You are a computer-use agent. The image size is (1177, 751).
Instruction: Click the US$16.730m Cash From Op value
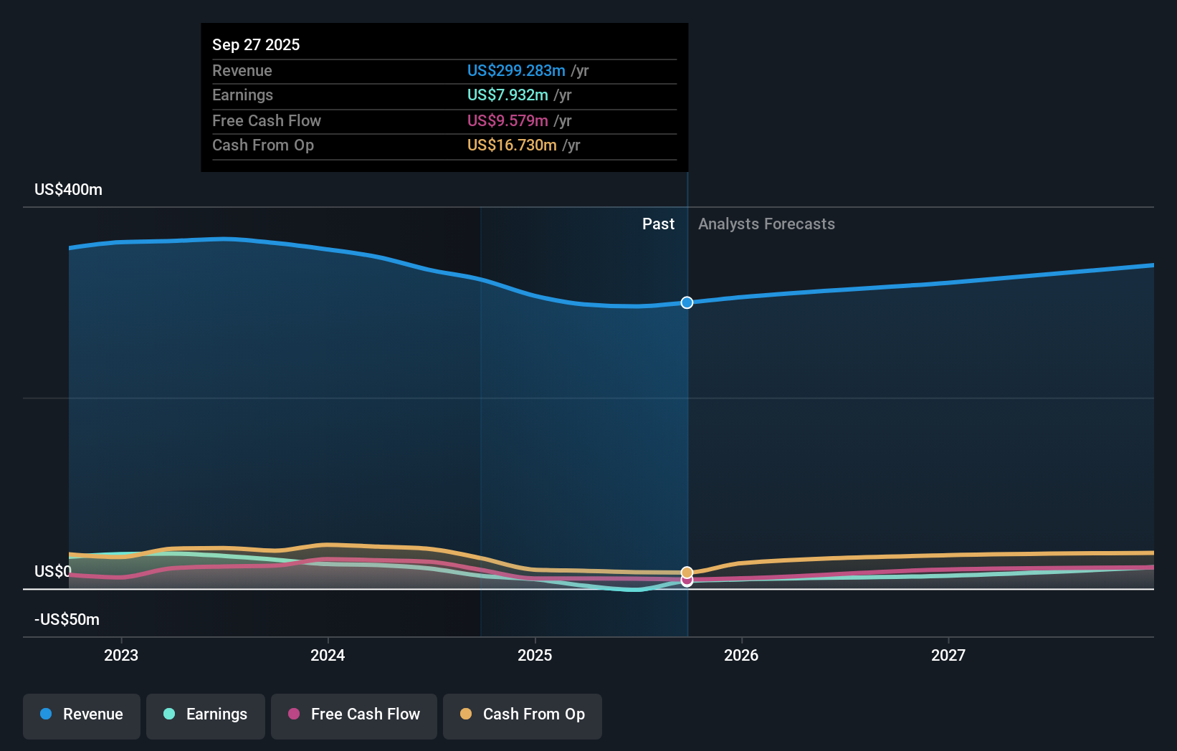tap(513, 145)
